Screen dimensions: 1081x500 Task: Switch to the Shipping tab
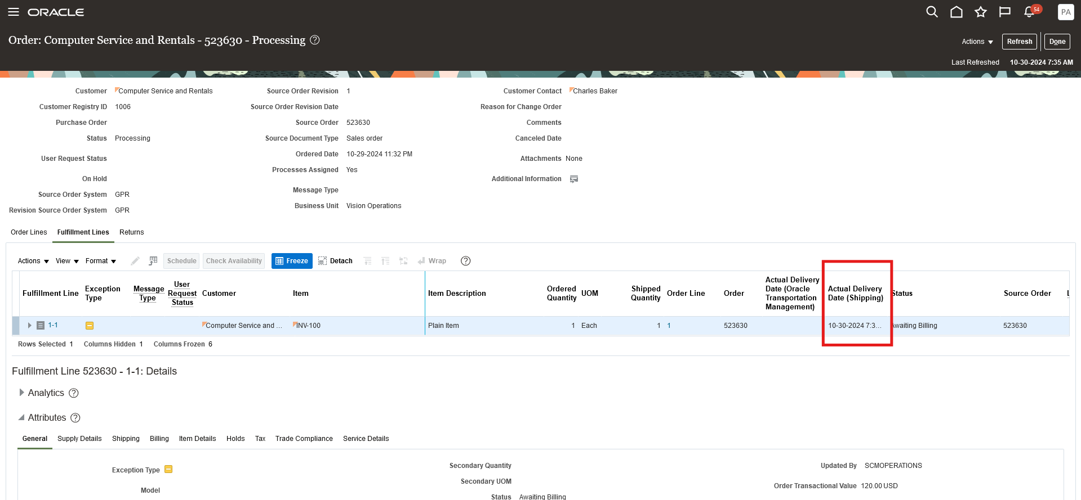[126, 439]
